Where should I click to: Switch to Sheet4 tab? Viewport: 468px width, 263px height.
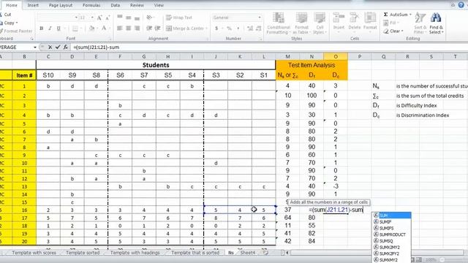[248, 253]
